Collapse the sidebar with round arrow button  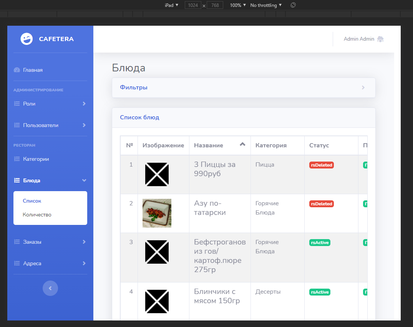pos(50,288)
